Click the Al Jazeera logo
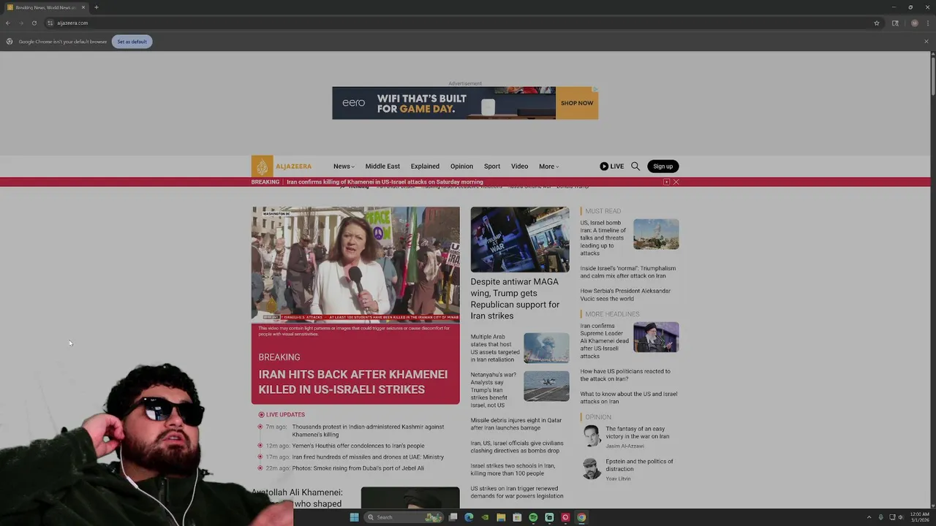 (x=282, y=167)
